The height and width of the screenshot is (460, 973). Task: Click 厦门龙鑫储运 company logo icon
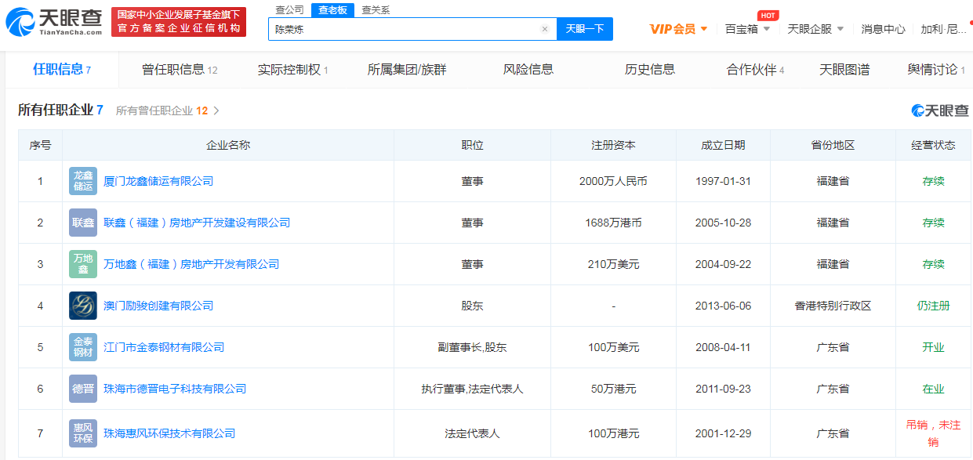point(83,181)
